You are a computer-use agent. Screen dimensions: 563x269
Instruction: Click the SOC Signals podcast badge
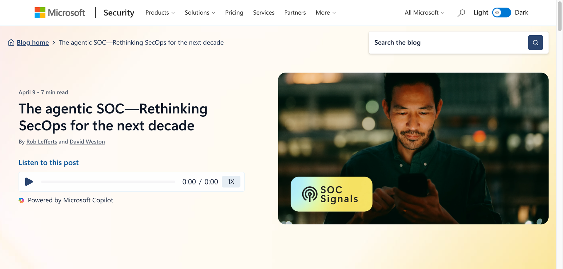click(331, 194)
